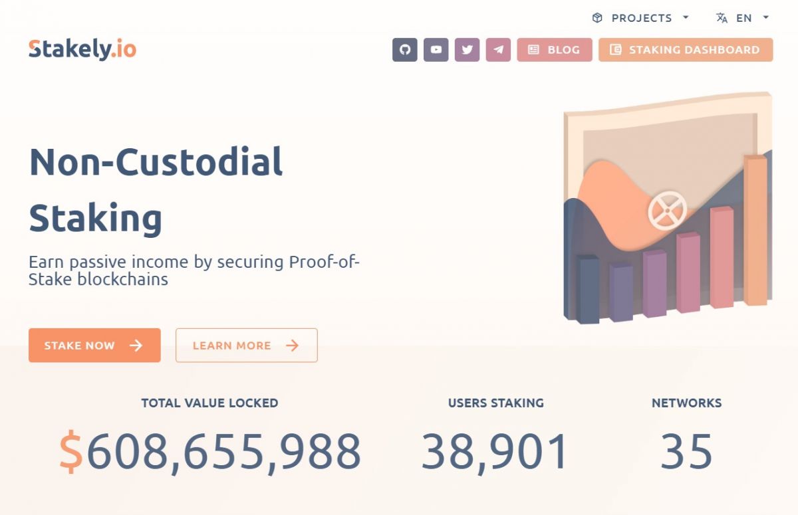Click the LEARN MORE button
Image resolution: width=798 pixels, height=515 pixels.
[x=246, y=345]
